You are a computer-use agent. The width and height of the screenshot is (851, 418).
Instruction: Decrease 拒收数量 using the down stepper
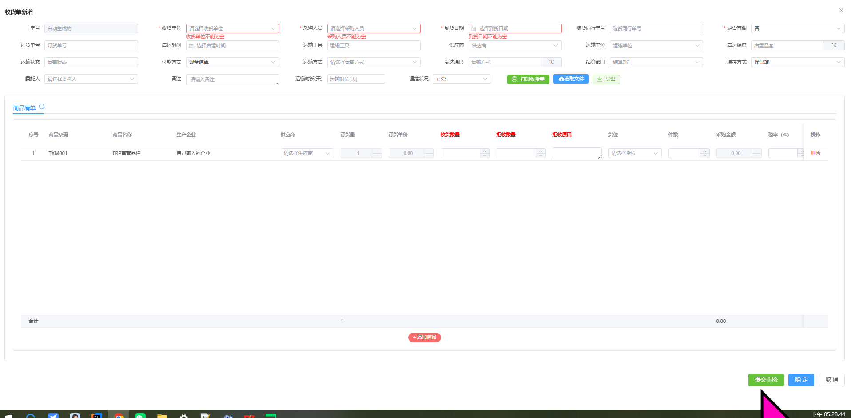tap(541, 155)
